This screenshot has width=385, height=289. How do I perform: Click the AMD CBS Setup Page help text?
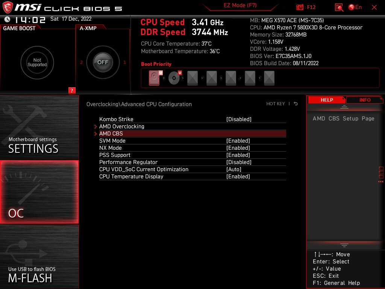(x=343, y=119)
